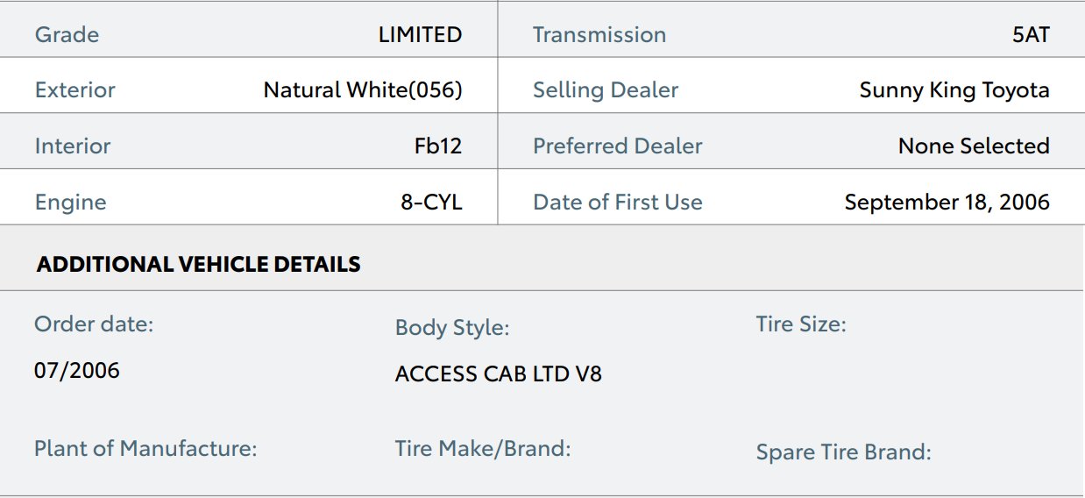Click the Date of First Use label
The image size is (1085, 498).
618,202
